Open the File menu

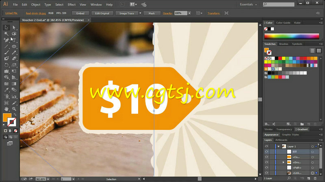15,4
